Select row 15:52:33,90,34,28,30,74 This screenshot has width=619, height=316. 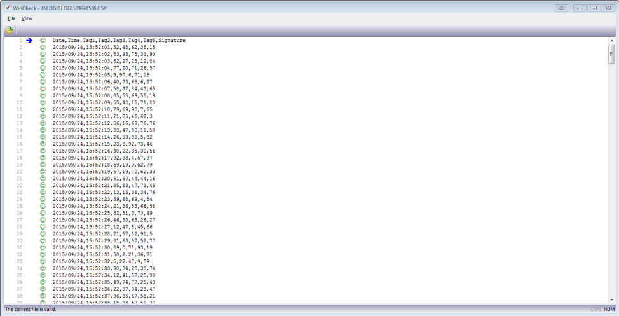(104, 268)
